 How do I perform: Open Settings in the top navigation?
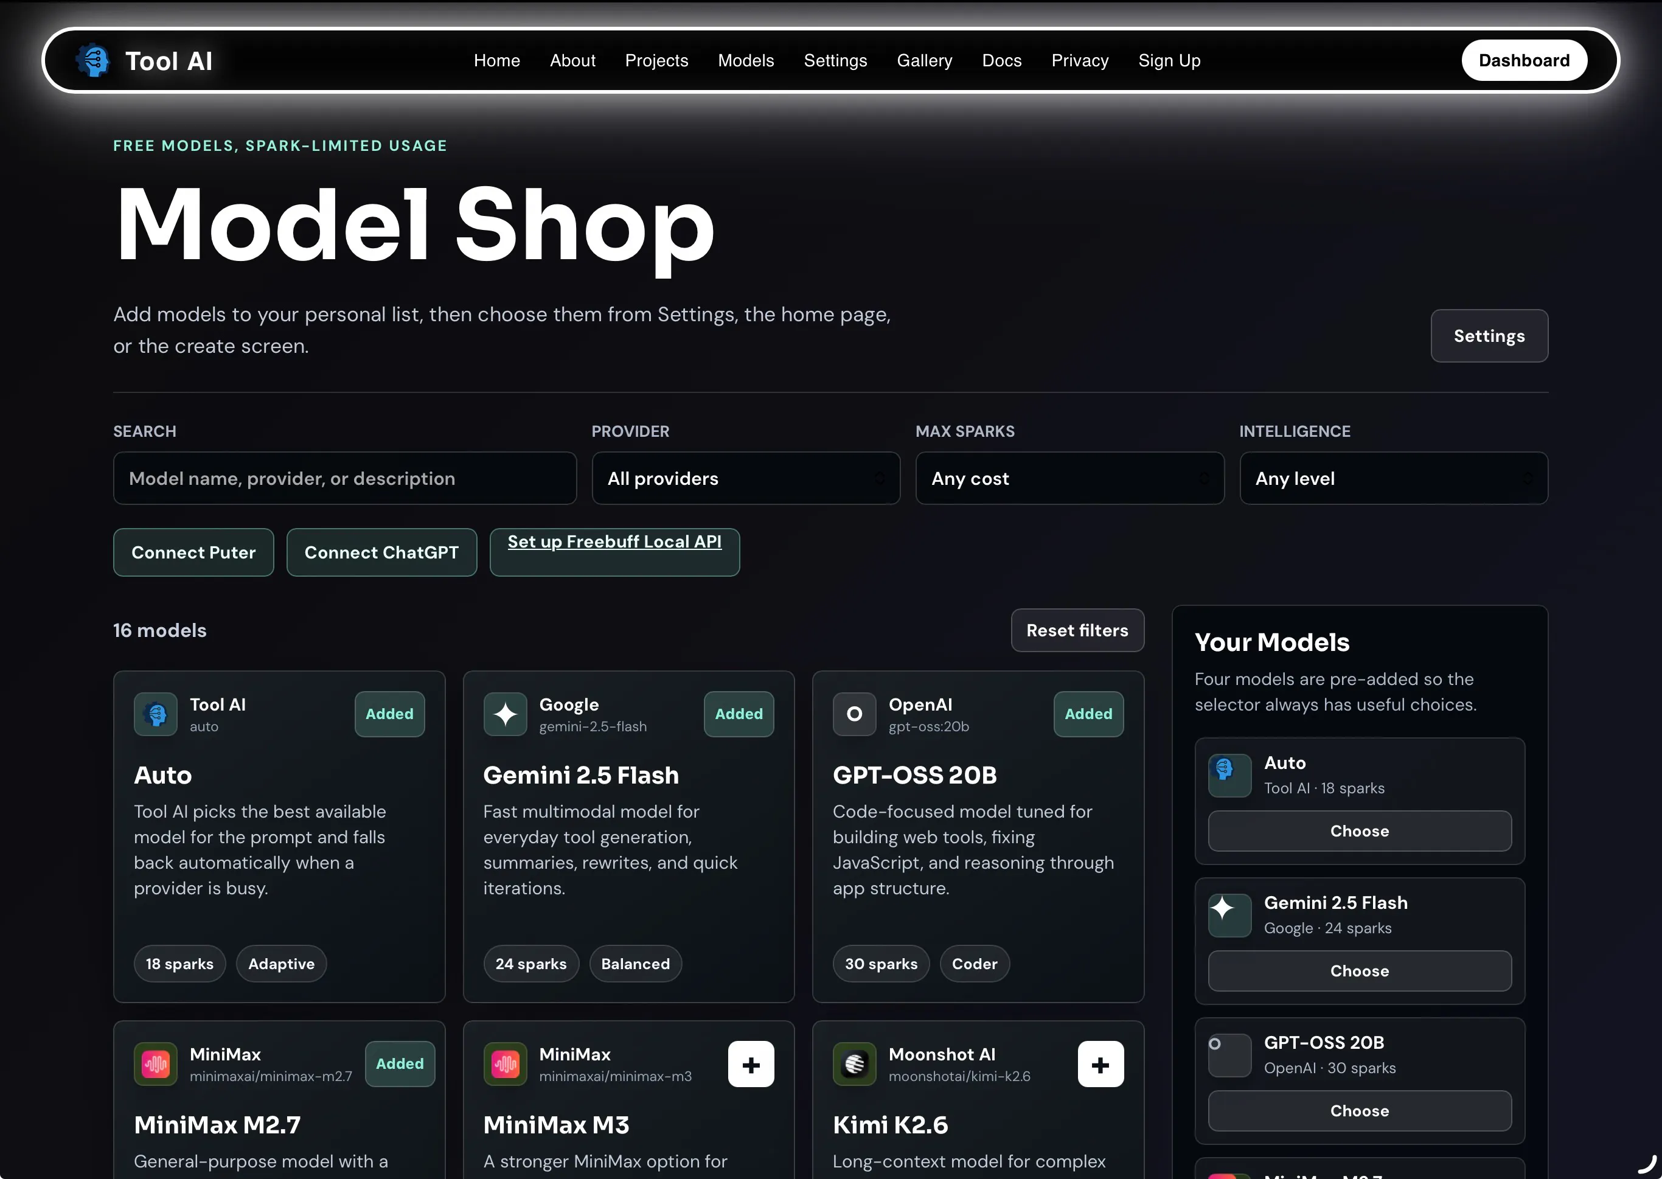(835, 60)
